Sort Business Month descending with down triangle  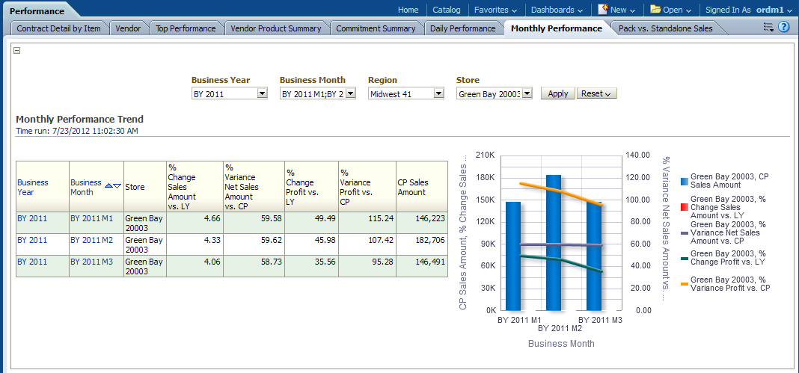point(117,185)
